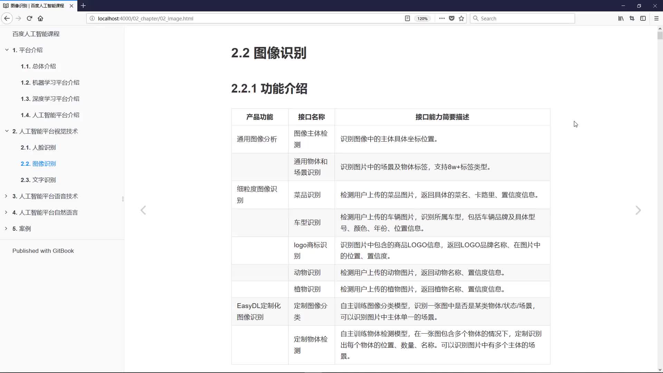Image resolution: width=663 pixels, height=373 pixels.
Task: Click the 2.2.1 功能介绍 heading
Action: point(269,88)
